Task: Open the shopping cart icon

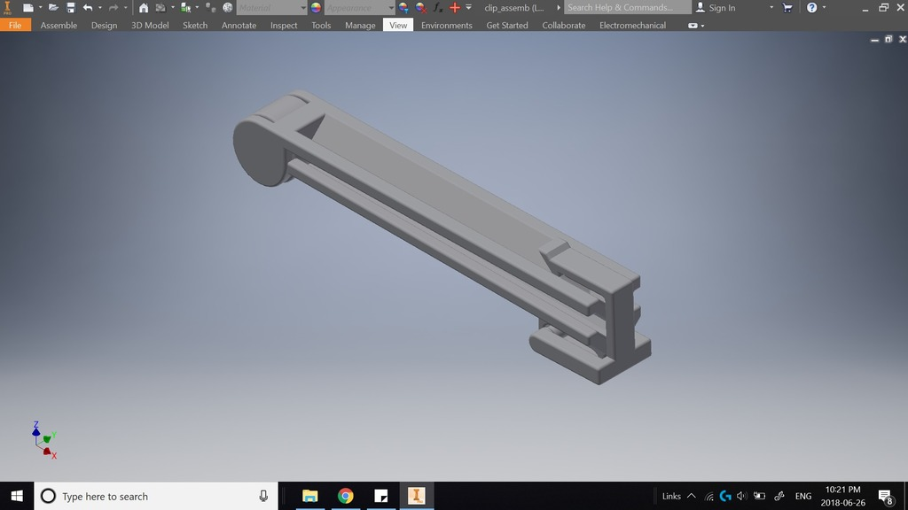Action: (787, 7)
